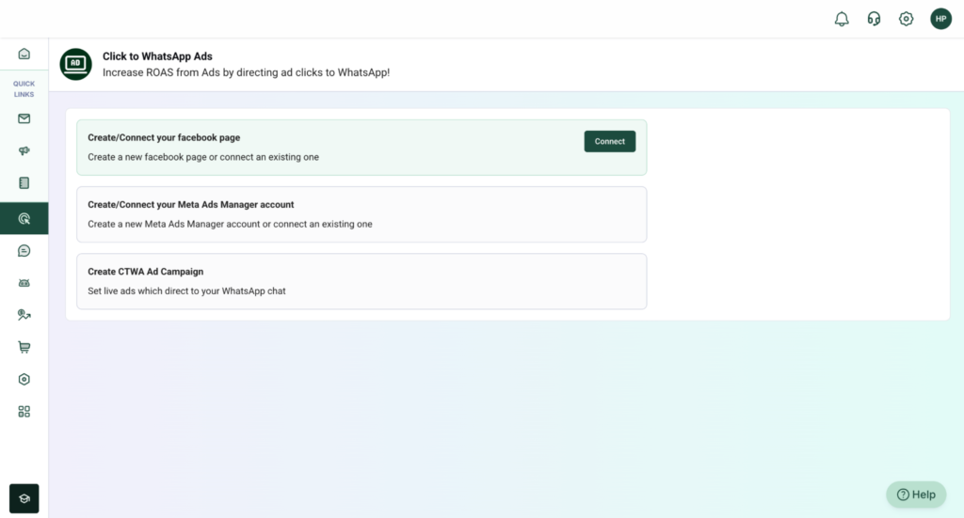964x518 pixels.
Task: Click "Create a new Meta Ads Manager" description
Action: pos(230,224)
